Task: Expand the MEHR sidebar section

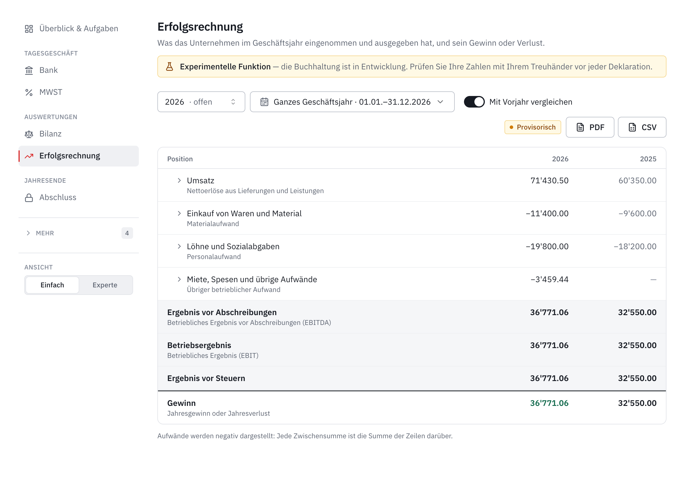Action: (78, 233)
